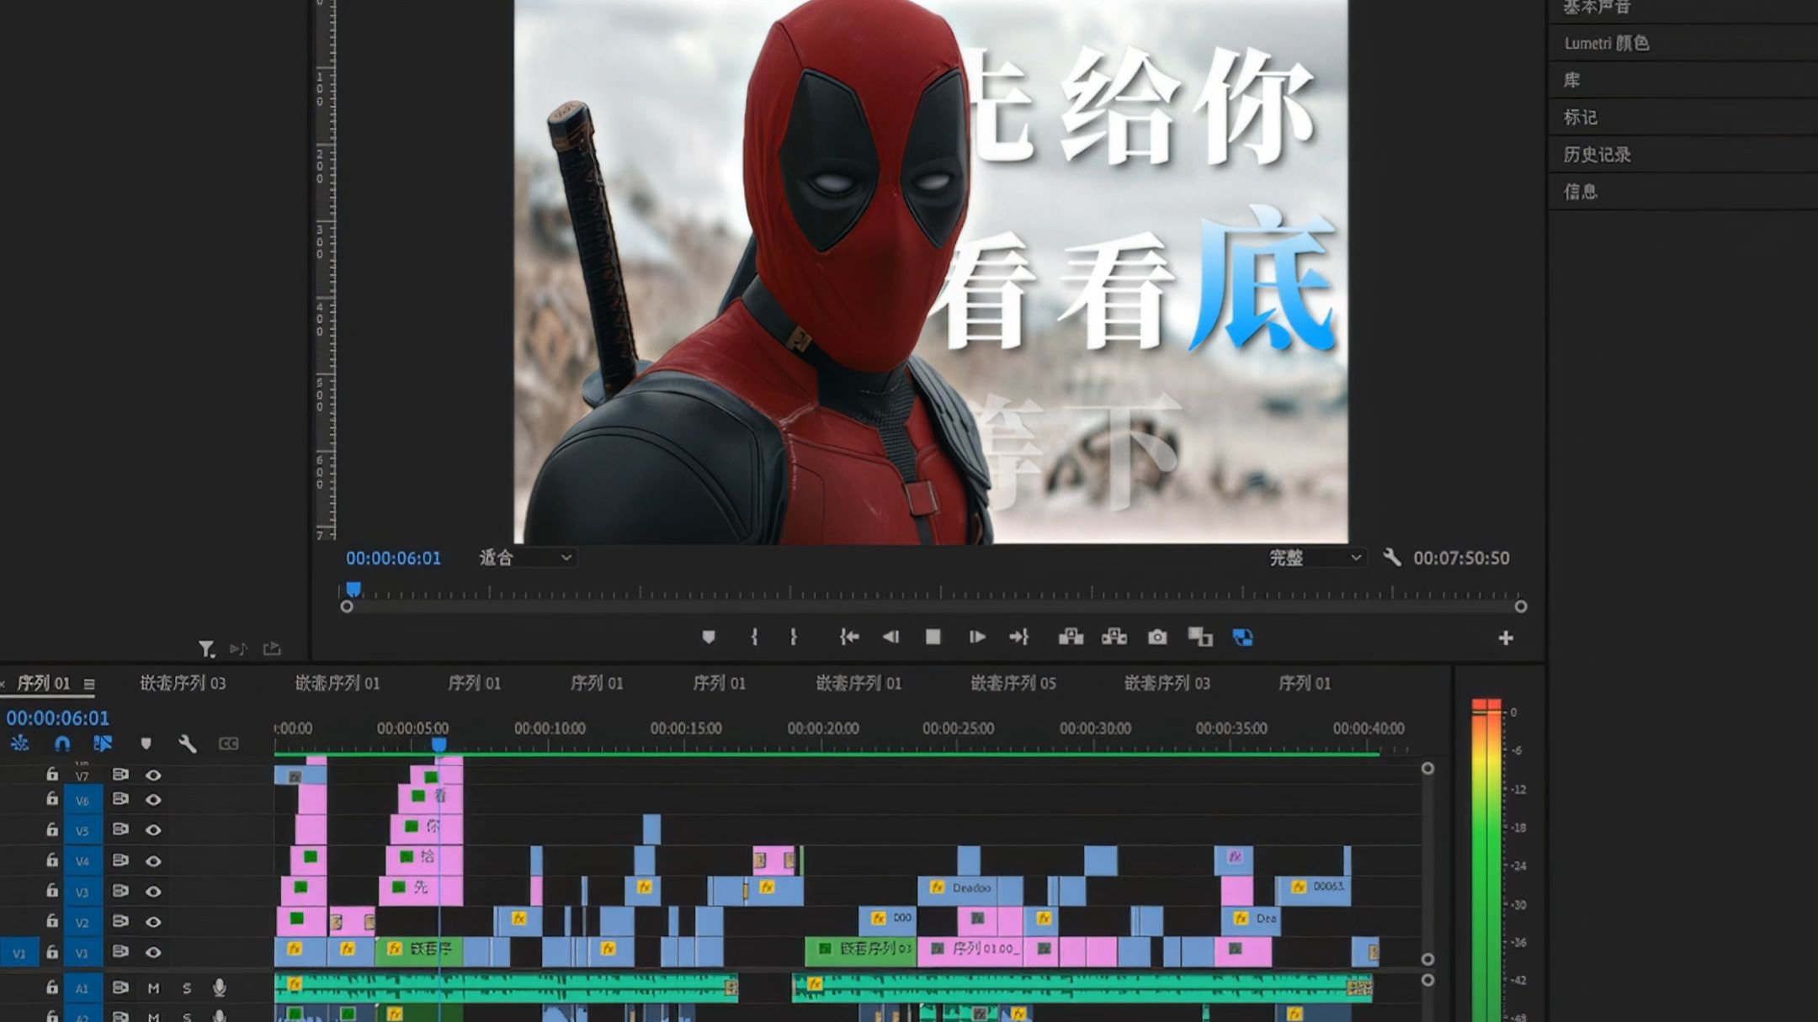Click Go to Out point icon
1818x1022 pixels.
1019,638
